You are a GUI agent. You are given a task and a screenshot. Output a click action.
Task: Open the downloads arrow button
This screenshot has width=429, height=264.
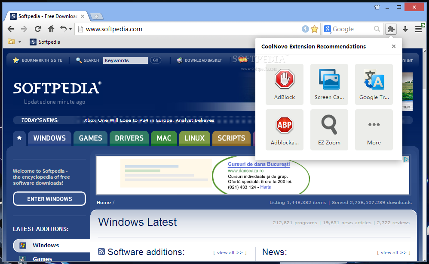click(405, 29)
